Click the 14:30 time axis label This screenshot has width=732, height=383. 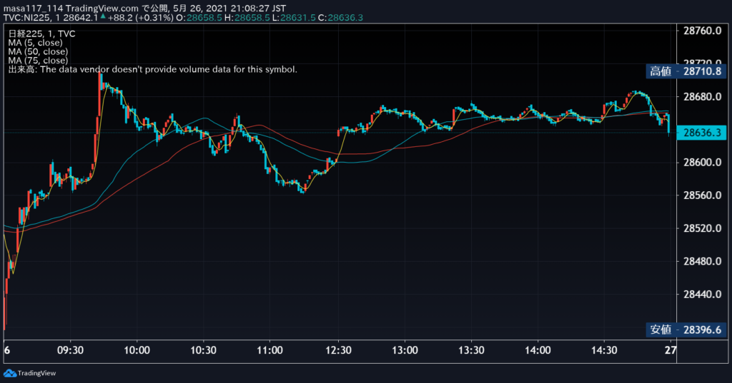coord(604,350)
